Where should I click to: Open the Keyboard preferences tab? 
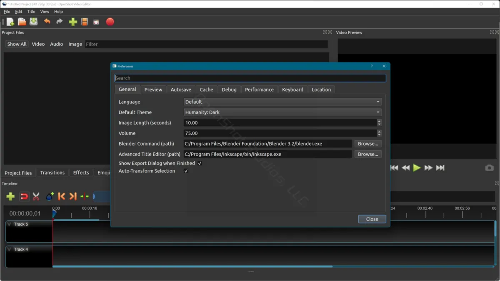click(x=292, y=90)
